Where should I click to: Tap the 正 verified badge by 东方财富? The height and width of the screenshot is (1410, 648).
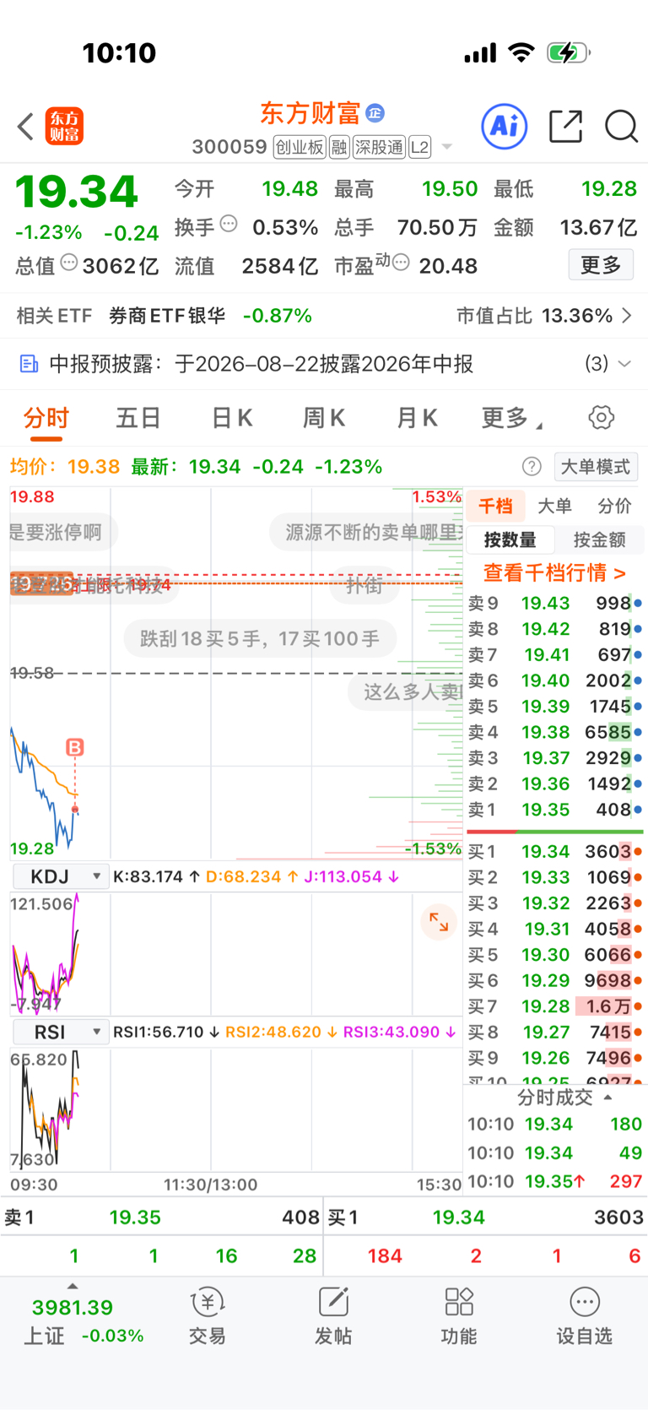click(x=375, y=112)
